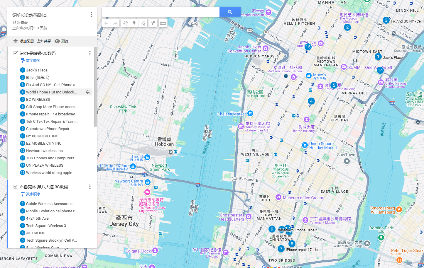Click the redo arrow in toolbar
The width and height of the screenshot is (424, 268).
(116, 23)
